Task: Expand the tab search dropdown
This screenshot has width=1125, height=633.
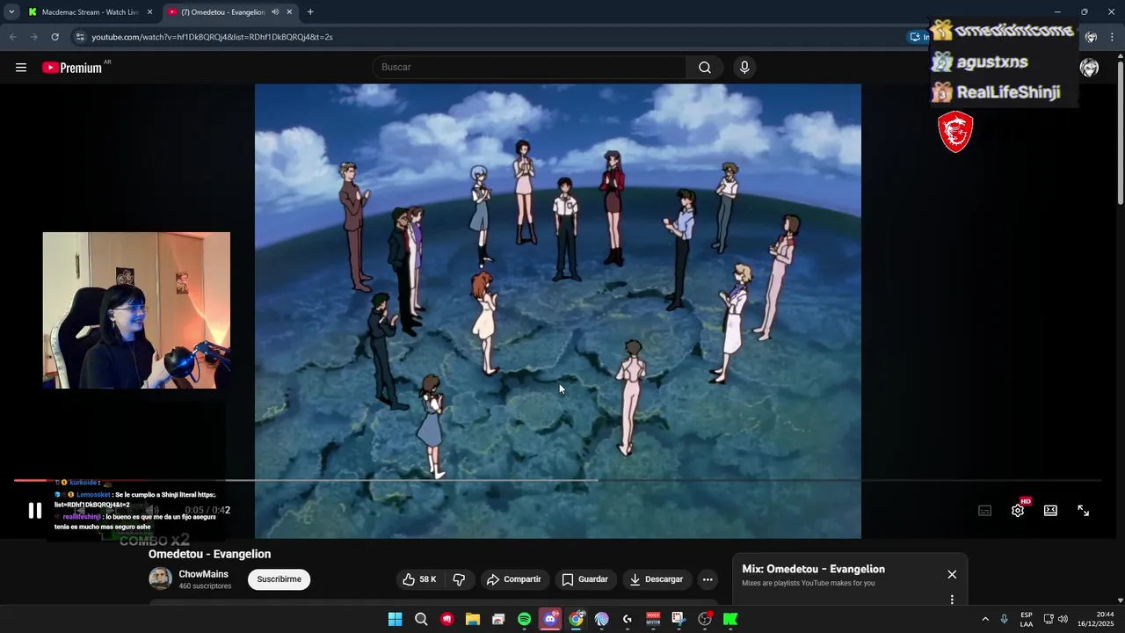Action: (x=11, y=12)
